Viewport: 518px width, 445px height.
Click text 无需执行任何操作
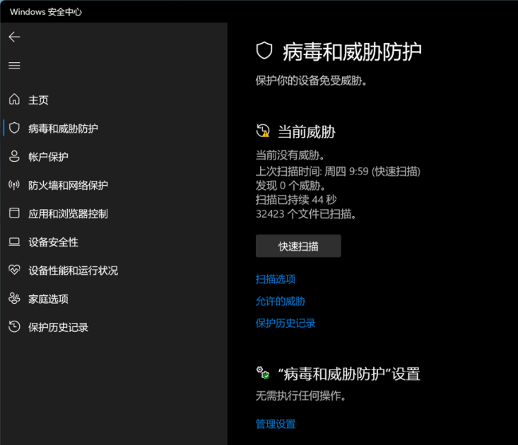point(300,396)
